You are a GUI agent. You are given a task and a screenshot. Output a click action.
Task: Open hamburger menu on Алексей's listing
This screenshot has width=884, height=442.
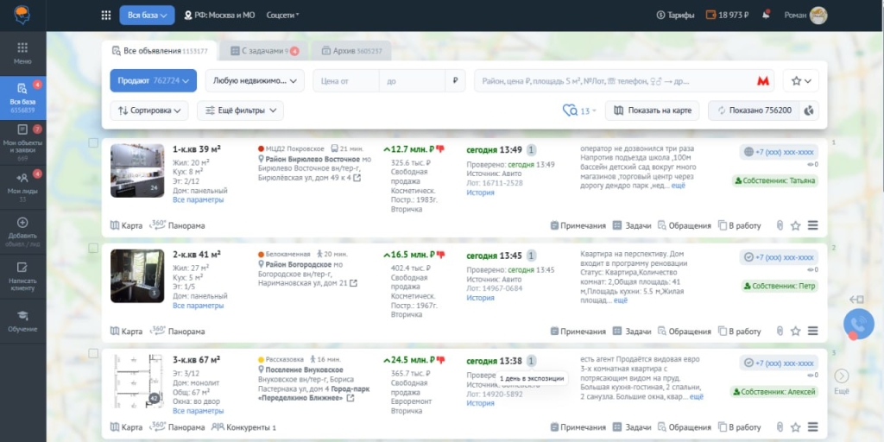click(x=812, y=427)
